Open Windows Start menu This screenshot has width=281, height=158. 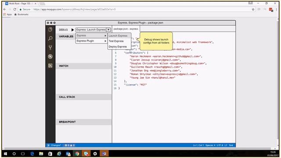click(5, 154)
